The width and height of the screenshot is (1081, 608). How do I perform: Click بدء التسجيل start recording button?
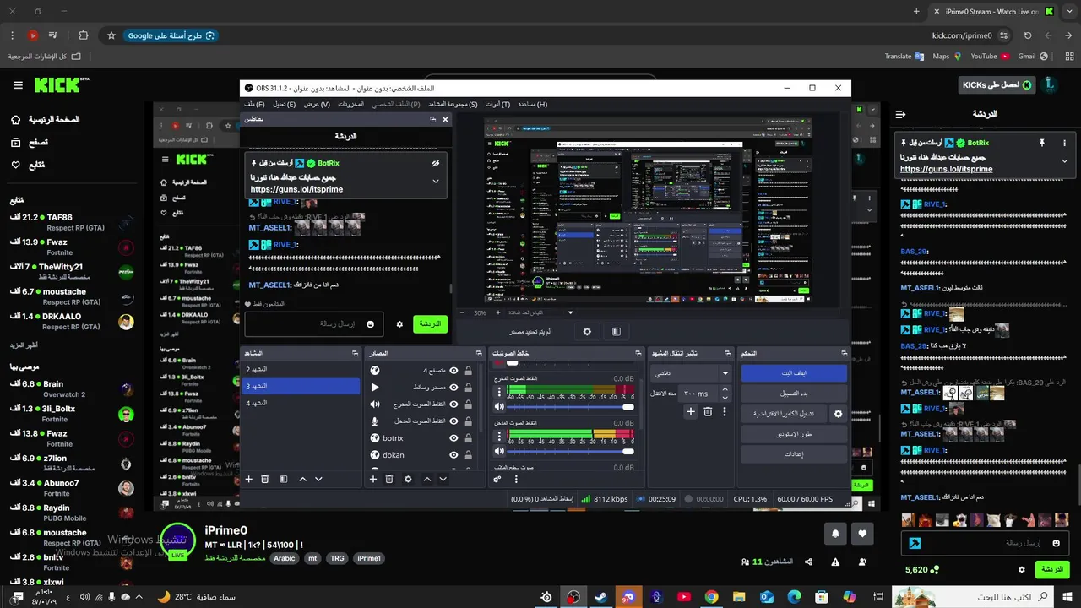pyautogui.click(x=794, y=394)
